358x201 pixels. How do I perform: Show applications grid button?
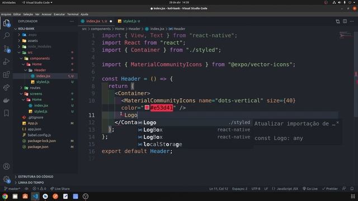pos(353,197)
